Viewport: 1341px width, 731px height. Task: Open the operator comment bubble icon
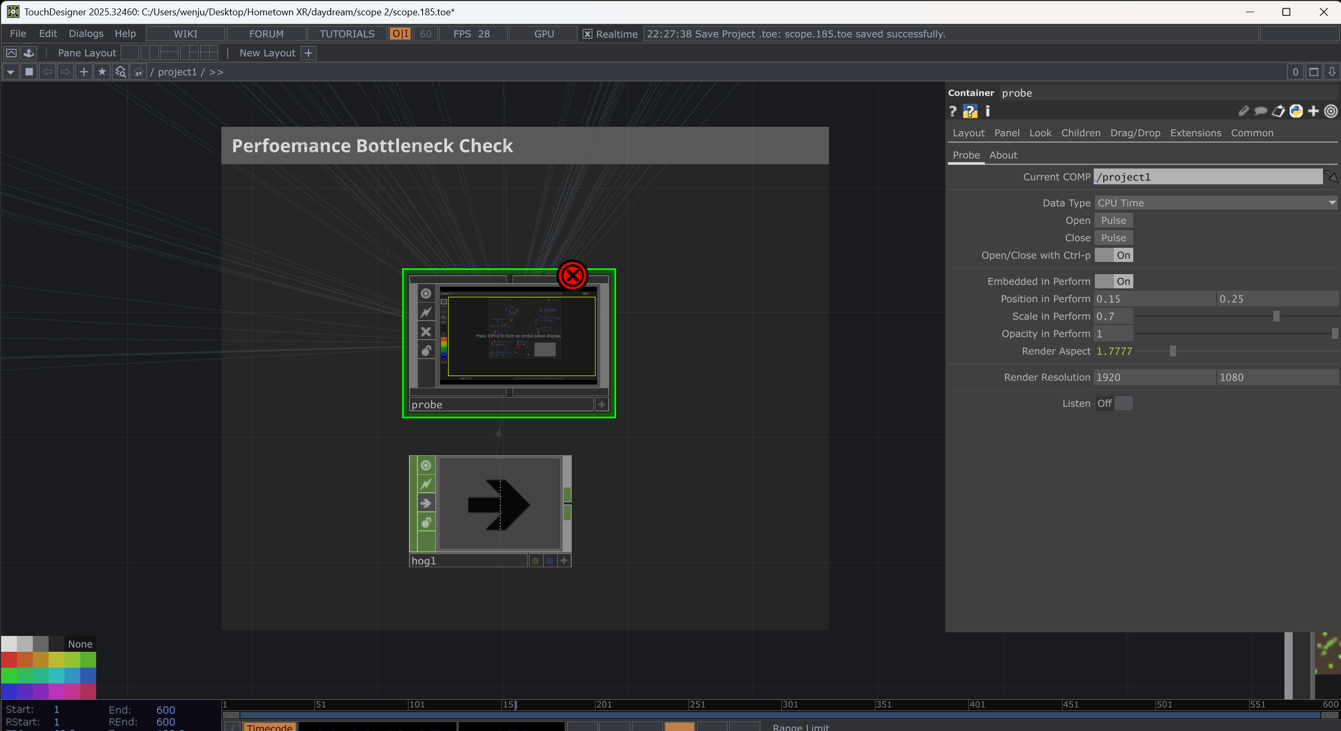click(1261, 111)
